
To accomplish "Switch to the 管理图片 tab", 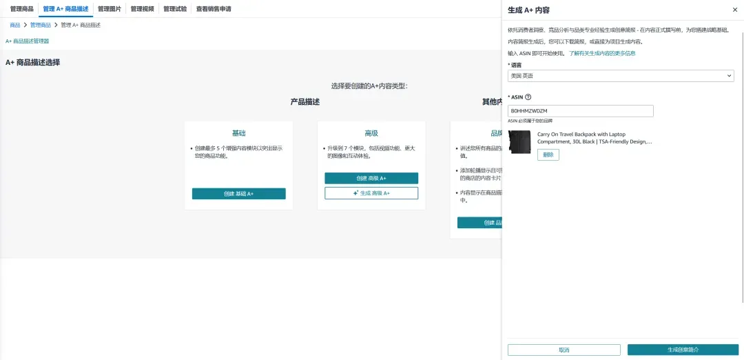I will coord(110,8).
